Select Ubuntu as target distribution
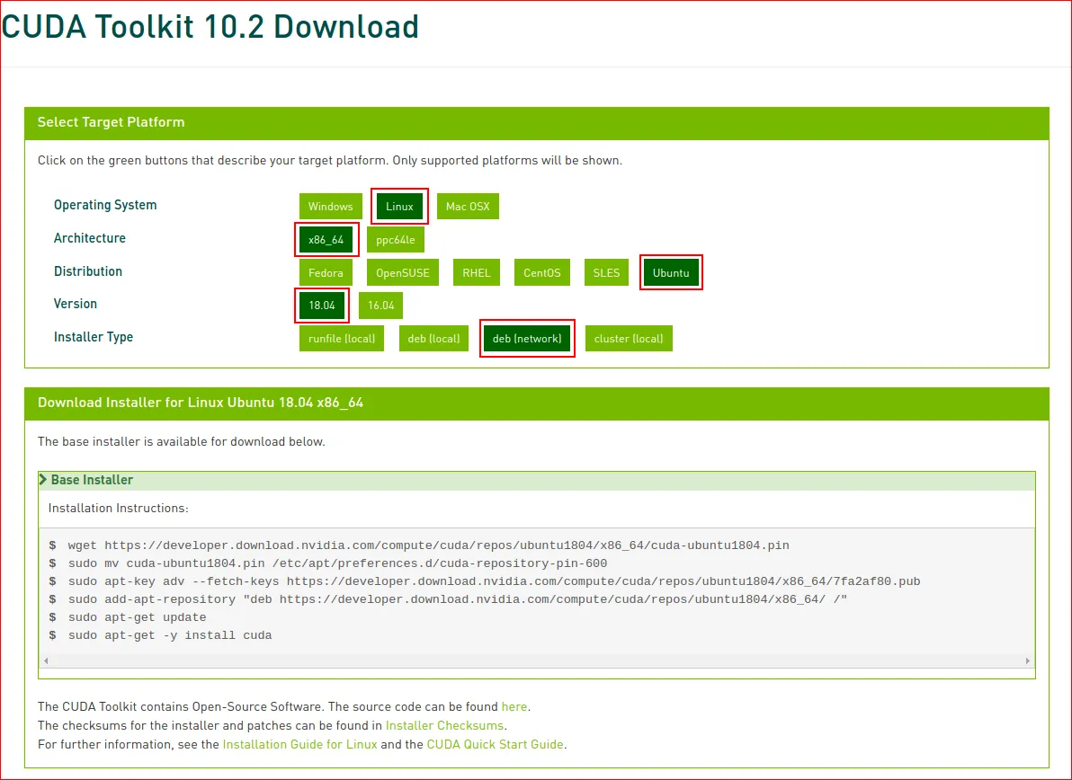The image size is (1072, 780). click(x=671, y=272)
